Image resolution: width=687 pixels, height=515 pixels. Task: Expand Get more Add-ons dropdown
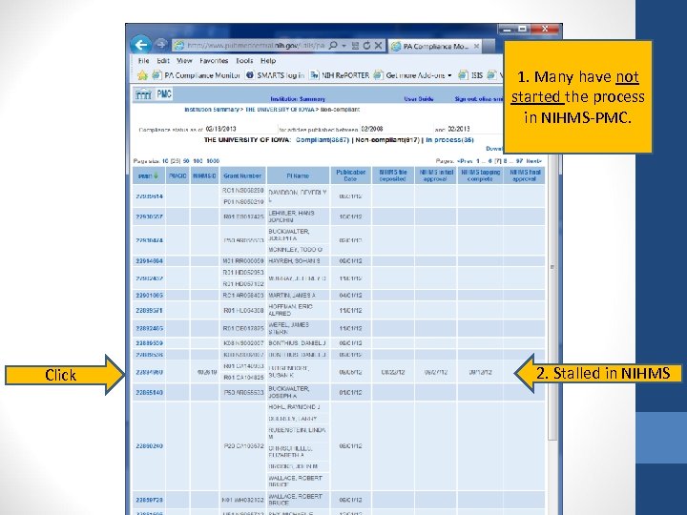449,75
